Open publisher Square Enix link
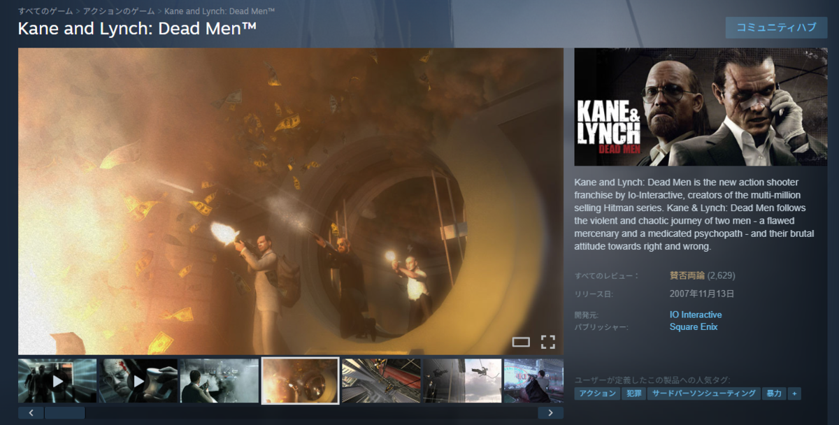Screen dimensions: 839x425 tap(694, 326)
